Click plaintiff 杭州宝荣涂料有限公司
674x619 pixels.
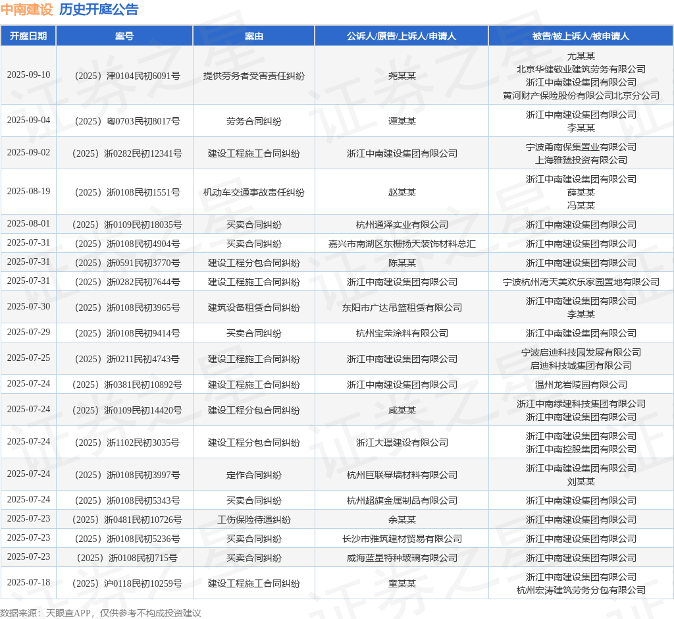point(402,333)
